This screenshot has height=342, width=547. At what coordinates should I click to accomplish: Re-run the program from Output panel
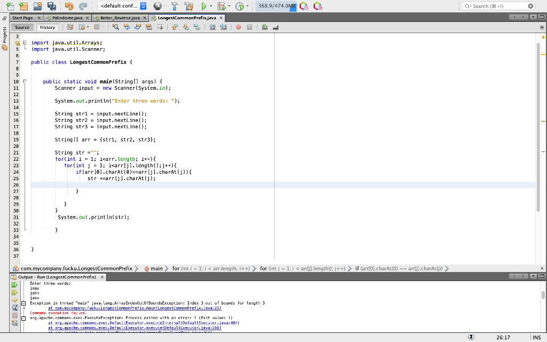point(14,285)
